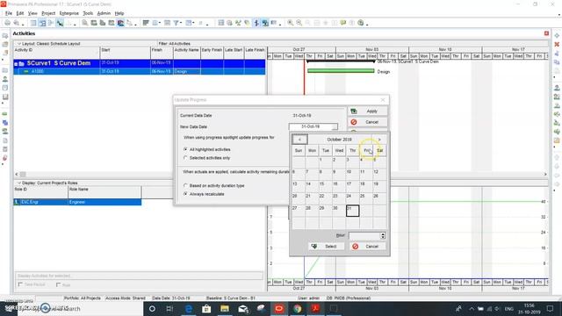Select Based on activity duration type option

tap(185, 185)
